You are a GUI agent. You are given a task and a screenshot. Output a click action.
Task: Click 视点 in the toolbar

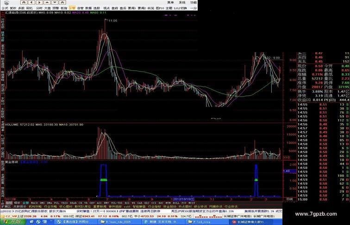point(106,8)
